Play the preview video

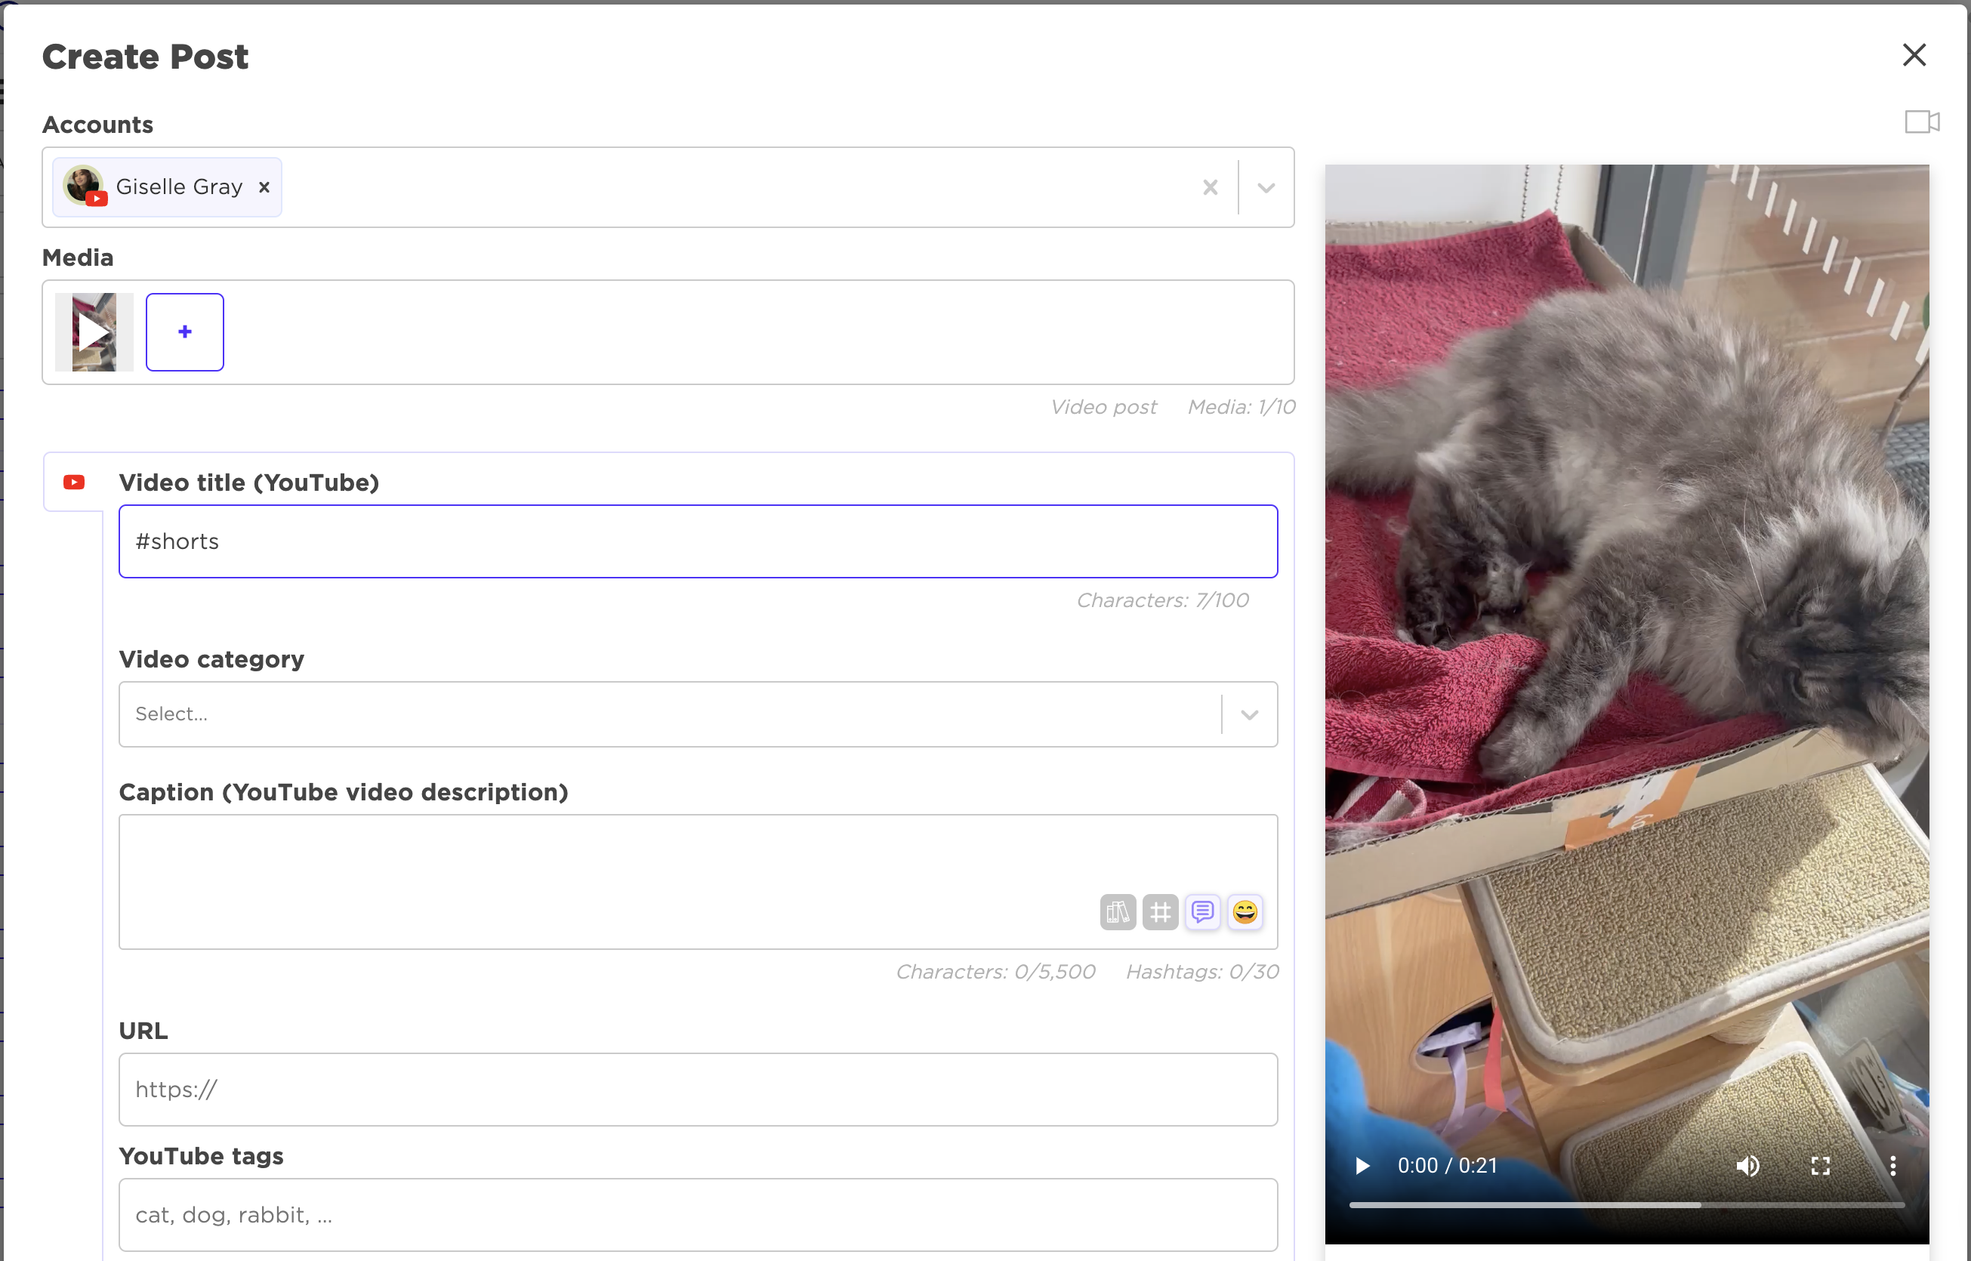coord(1362,1165)
